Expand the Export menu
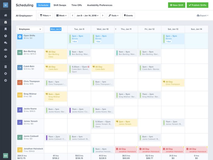The image size is (213, 160). [x=203, y=16]
